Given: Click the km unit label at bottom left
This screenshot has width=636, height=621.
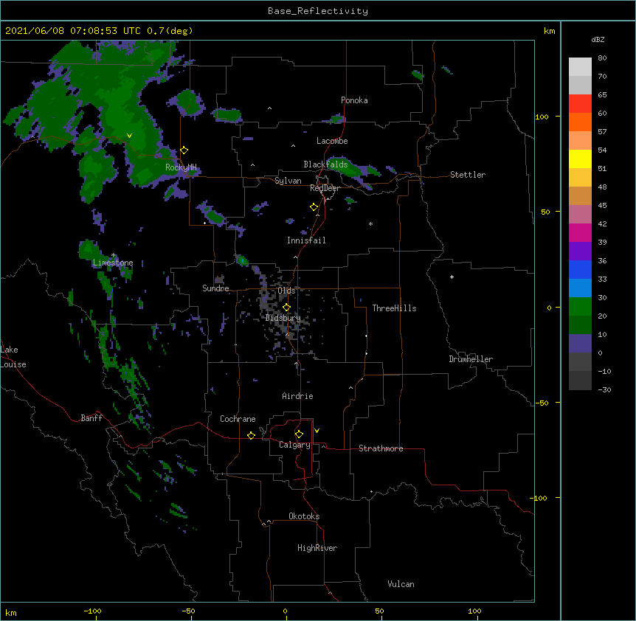Looking at the screenshot, I should click(11, 612).
